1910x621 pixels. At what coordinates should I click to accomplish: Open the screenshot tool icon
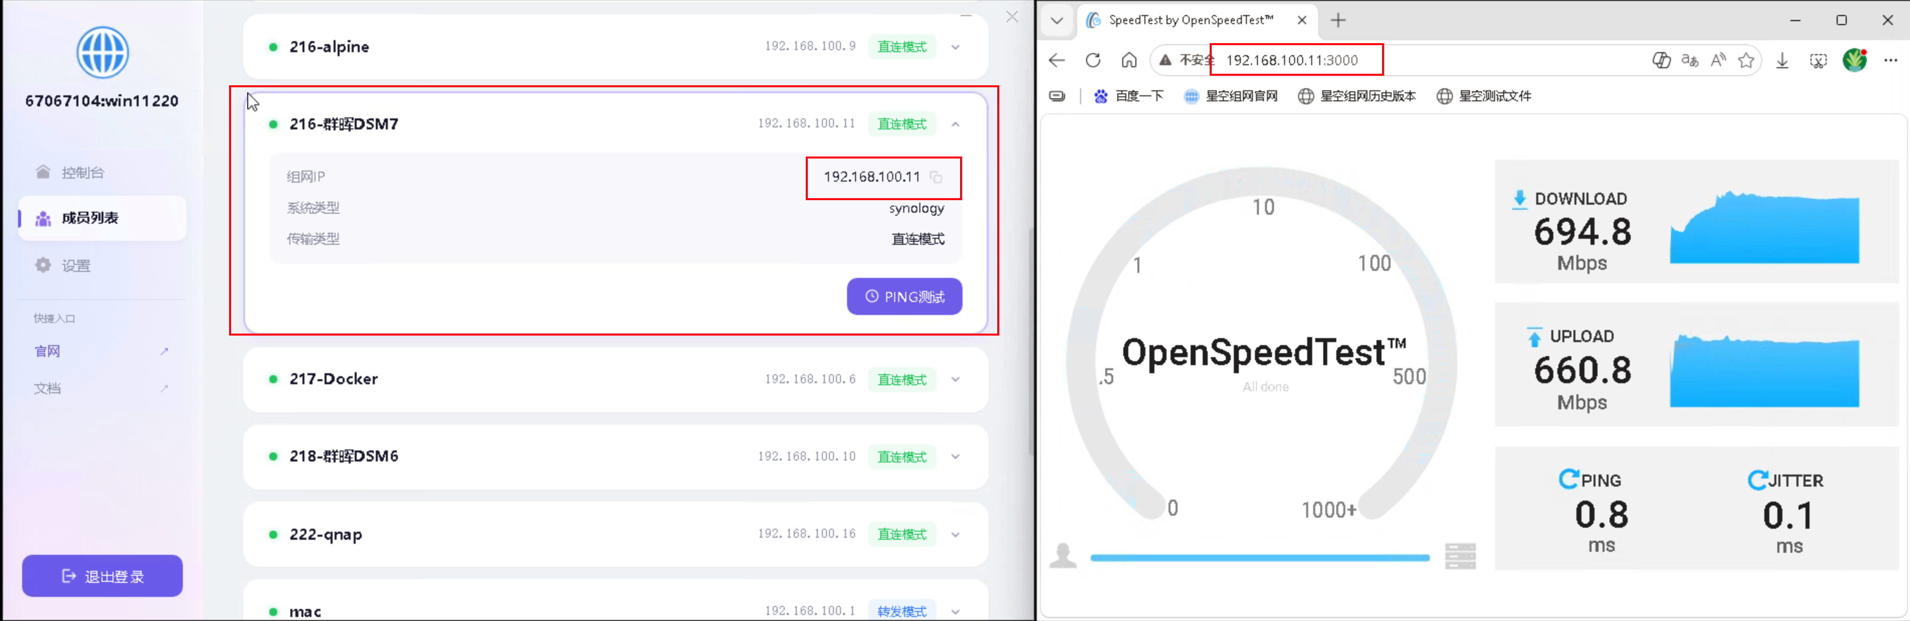[1818, 61]
